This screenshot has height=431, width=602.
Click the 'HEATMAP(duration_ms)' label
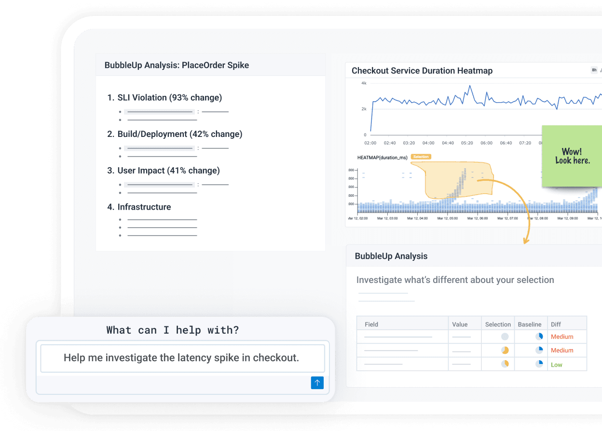(x=383, y=158)
